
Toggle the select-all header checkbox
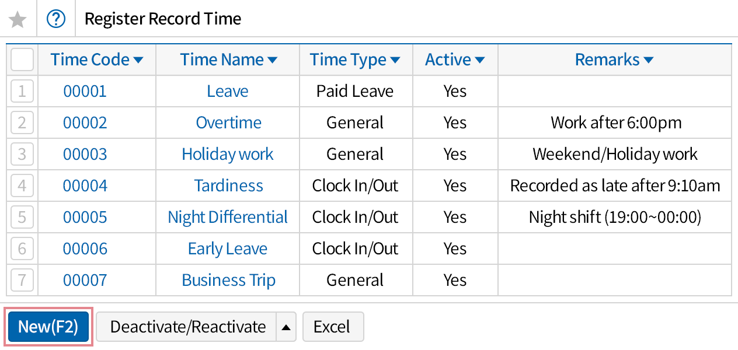tap(22, 60)
